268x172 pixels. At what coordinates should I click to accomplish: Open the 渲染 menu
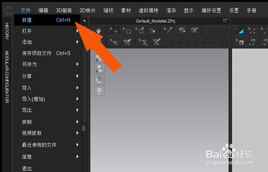pyautogui.click(x=171, y=10)
